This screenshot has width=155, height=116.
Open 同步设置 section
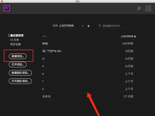click(15, 44)
